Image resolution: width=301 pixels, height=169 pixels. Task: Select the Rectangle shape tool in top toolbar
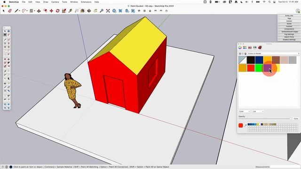32,11
